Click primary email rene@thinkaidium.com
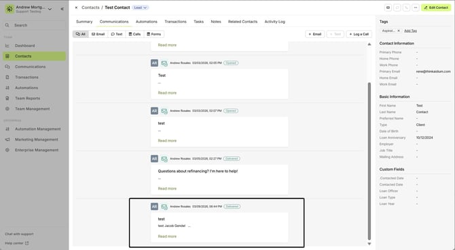The width and height of the screenshot is (455, 250). [433, 71]
